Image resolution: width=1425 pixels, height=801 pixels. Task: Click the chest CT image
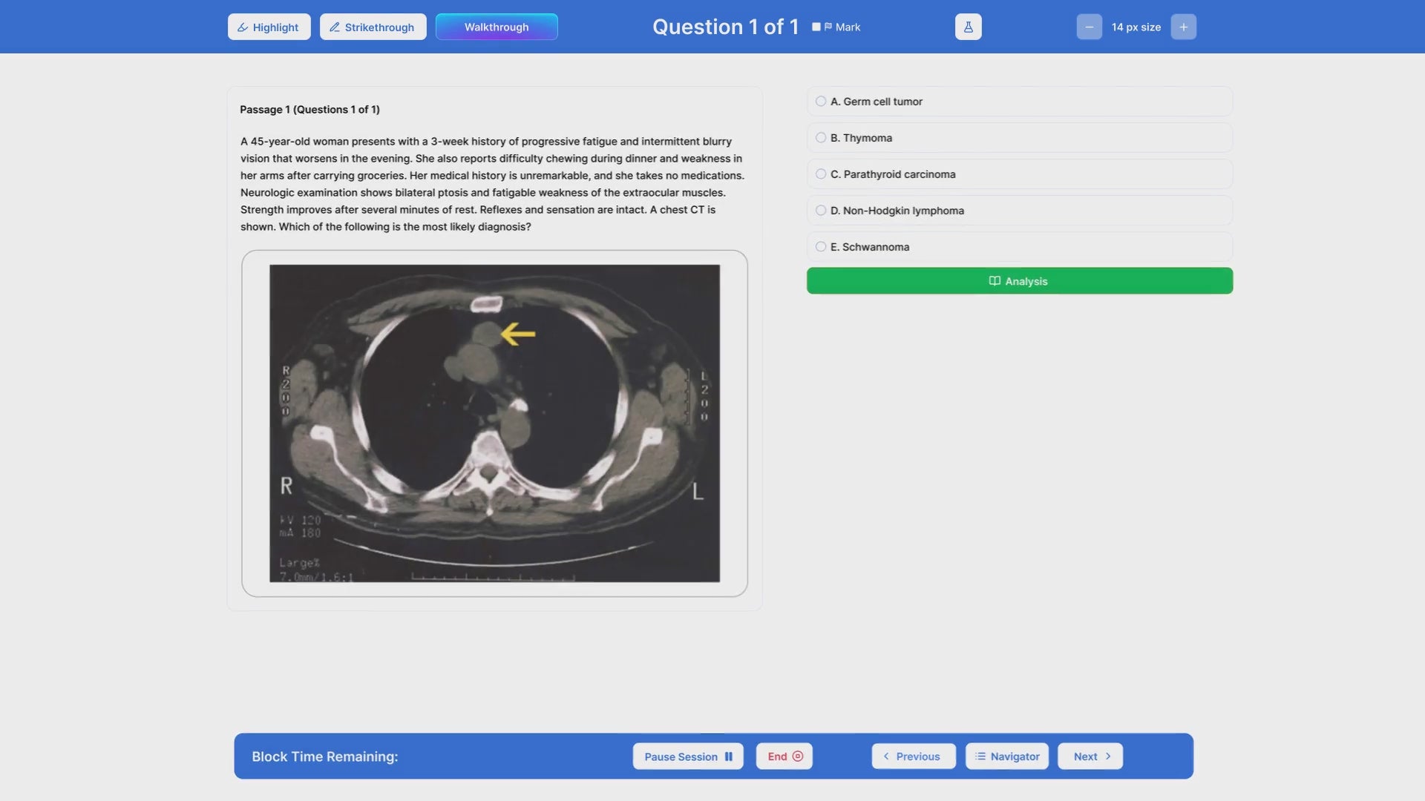point(494,423)
